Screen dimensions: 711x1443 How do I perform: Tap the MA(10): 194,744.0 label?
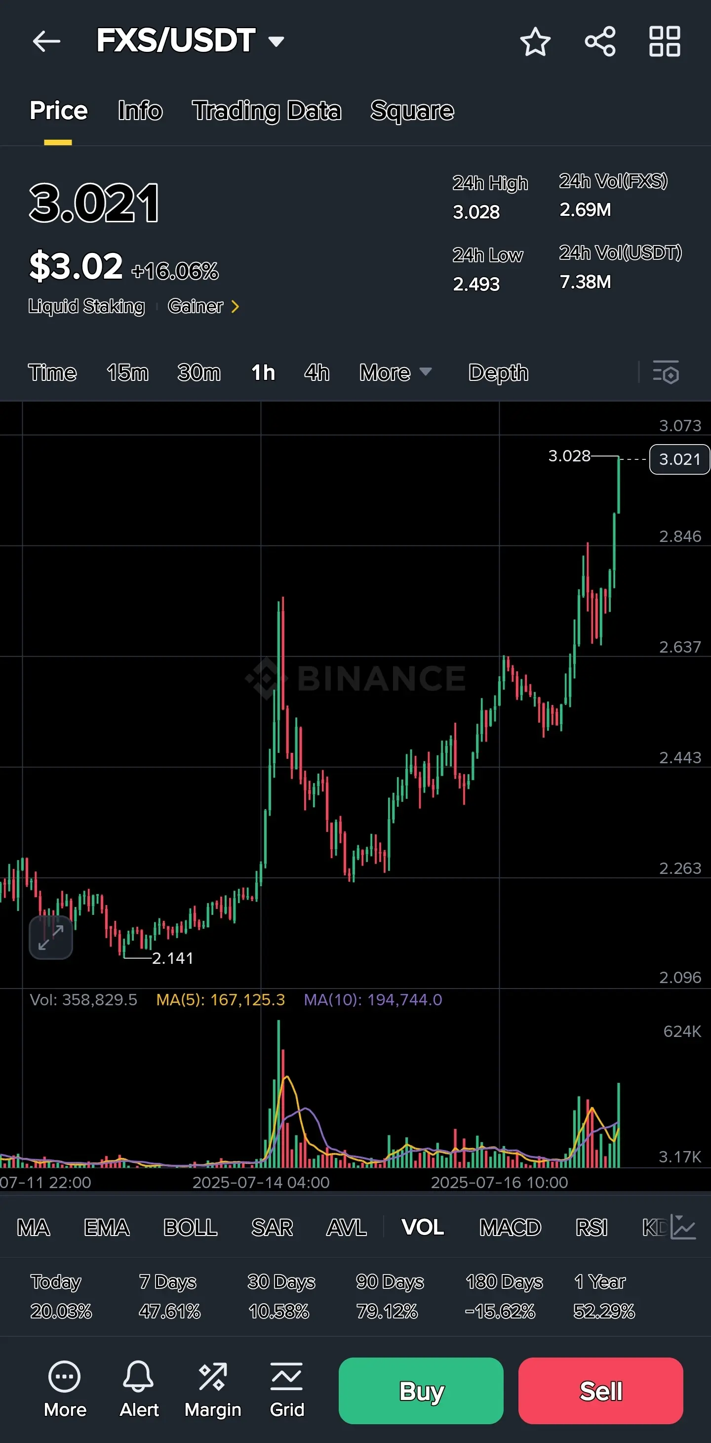[x=373, y=1000]
